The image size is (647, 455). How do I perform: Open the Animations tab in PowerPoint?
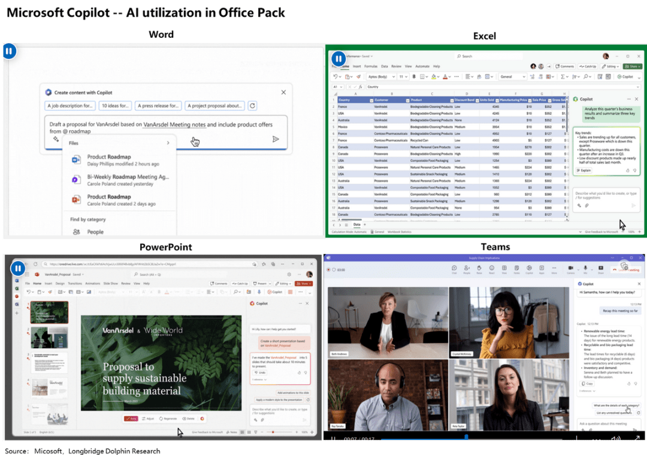[x=92, y=284]
